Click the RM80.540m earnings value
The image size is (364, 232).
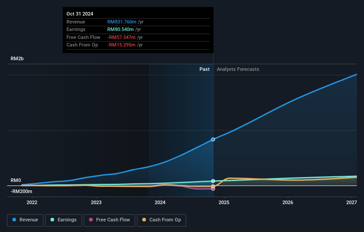tap(120, 29)
